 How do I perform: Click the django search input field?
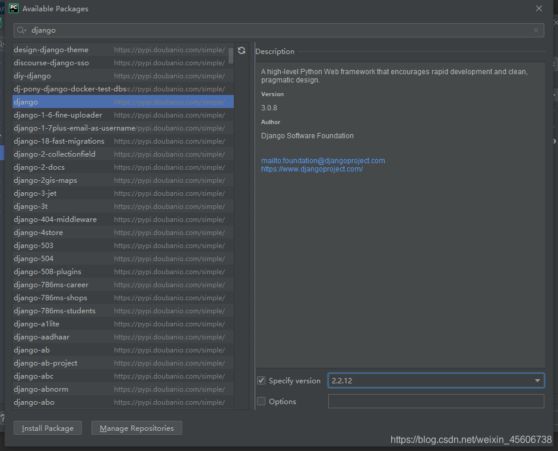(x=278, y=30)
